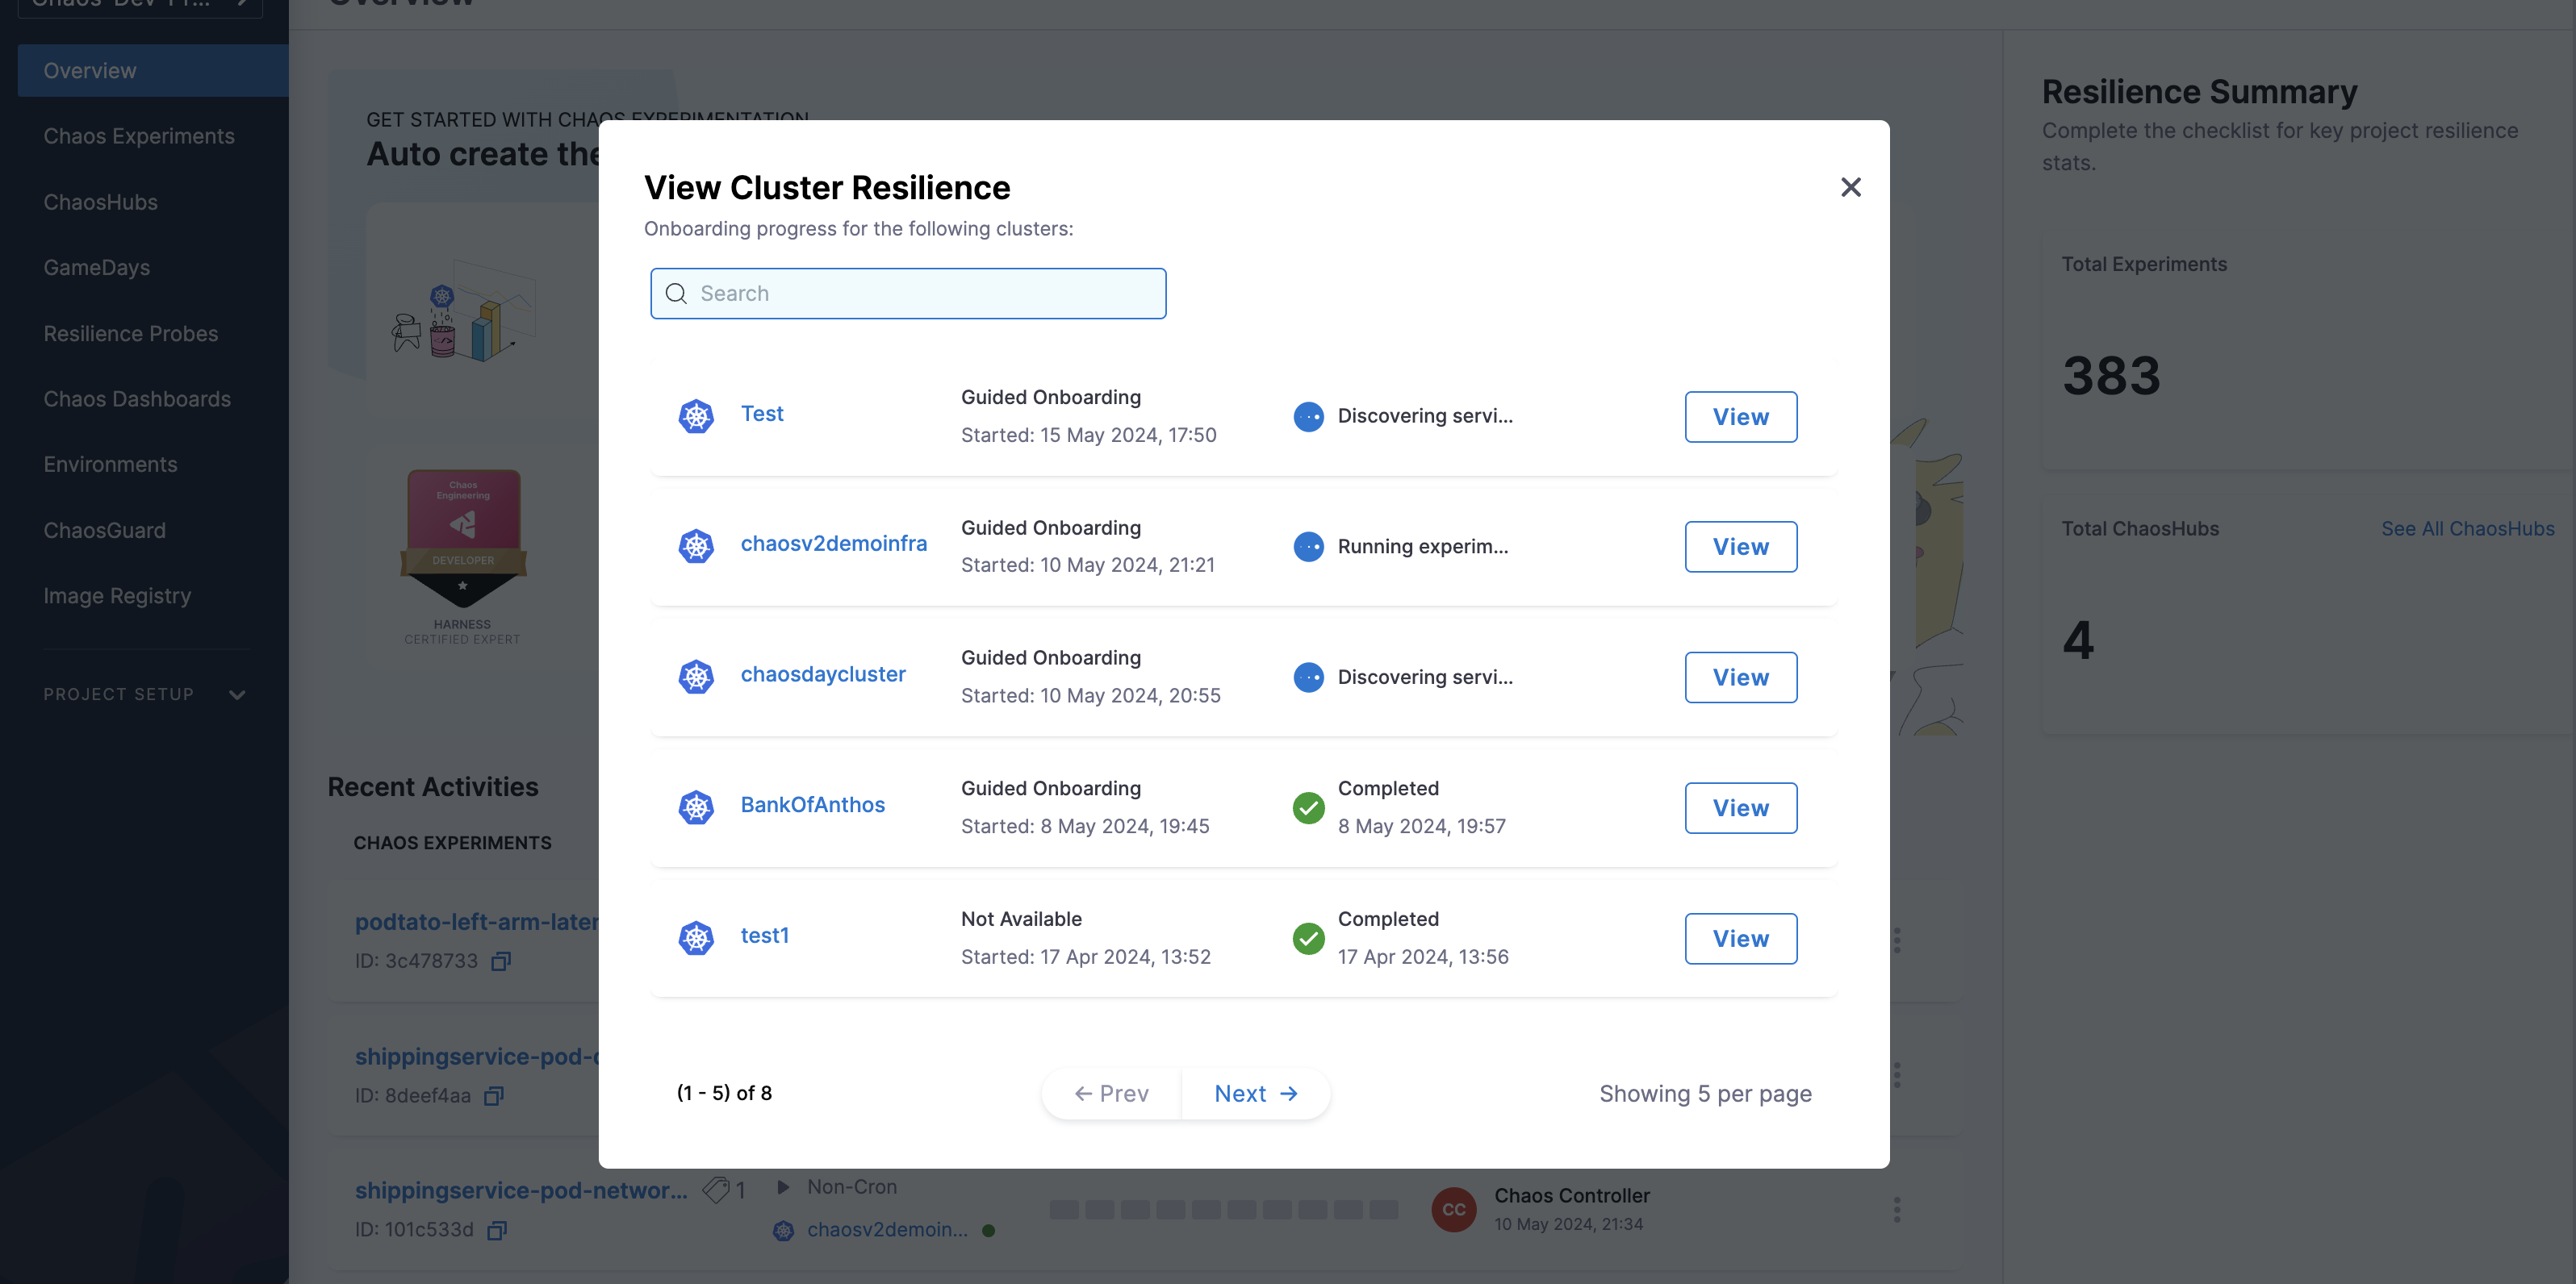Click the Kubernetes icon beside chaosv2demoinfra

coord(696,545)
